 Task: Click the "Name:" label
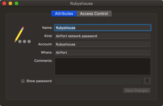(x=47, y=28)
